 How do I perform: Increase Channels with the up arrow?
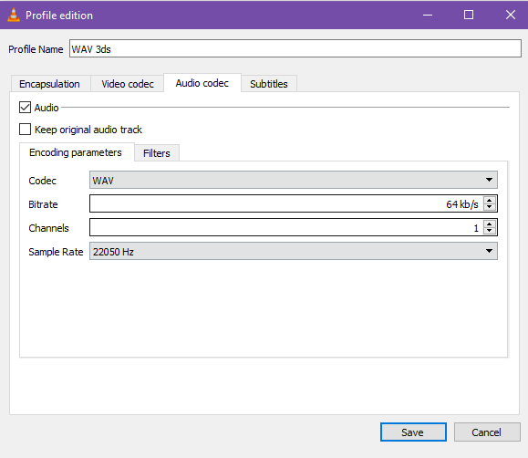click(x=490, y=224)
